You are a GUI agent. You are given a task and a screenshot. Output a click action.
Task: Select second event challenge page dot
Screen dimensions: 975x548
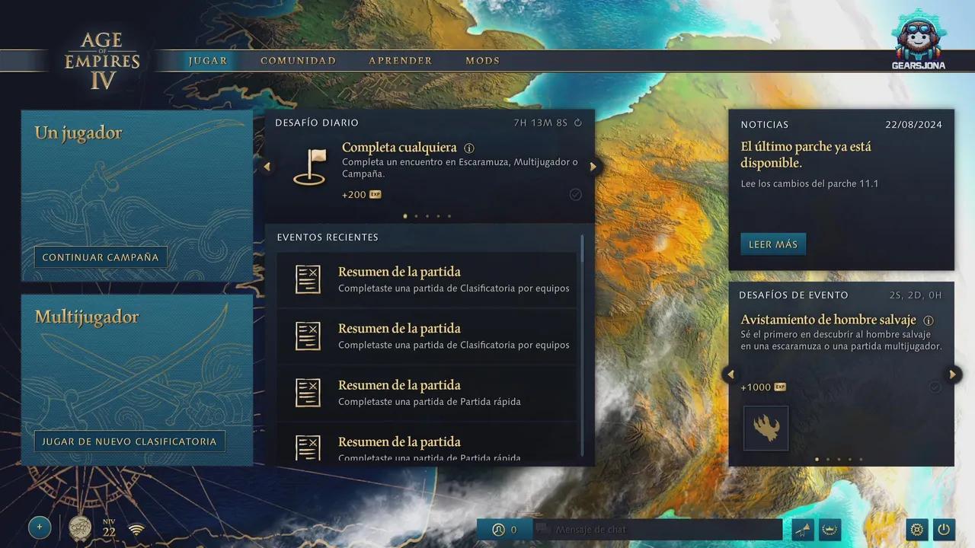[828, 460]
